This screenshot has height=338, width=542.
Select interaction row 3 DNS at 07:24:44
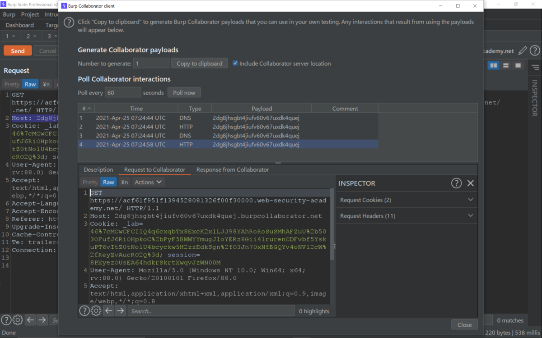point(228,136)
